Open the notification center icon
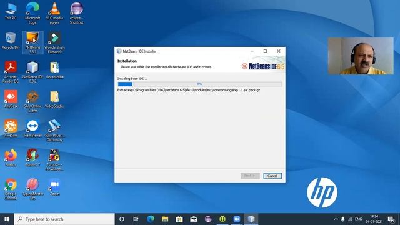 point(391,219)
